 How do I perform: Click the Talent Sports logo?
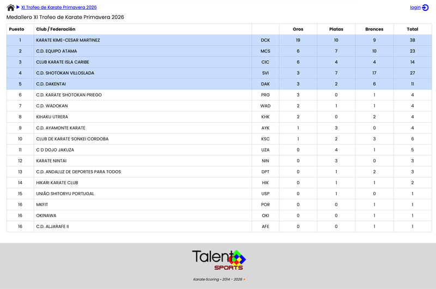[x=219, y=260]
